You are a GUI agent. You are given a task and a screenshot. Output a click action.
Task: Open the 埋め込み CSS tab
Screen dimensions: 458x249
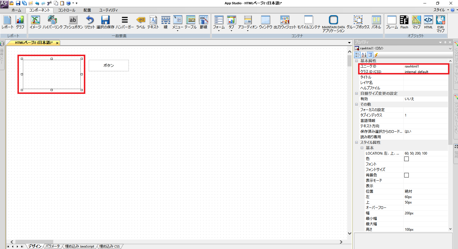(x=110, y=246)
